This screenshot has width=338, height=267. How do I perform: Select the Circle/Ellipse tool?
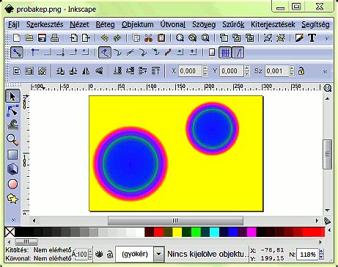12,184
